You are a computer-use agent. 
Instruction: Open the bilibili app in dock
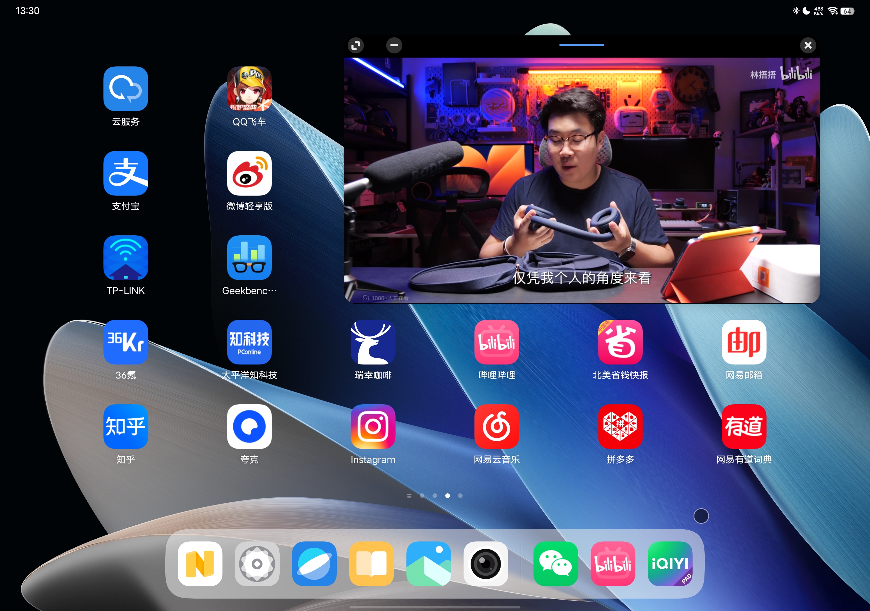click(x=613, y=563)
